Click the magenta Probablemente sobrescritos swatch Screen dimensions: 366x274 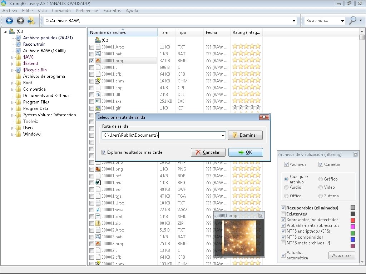click(x=353, y=227)
